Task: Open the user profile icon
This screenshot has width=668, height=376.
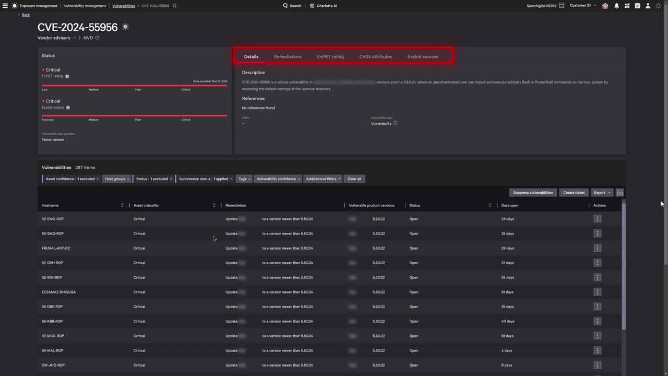Action: coord(648,6)
